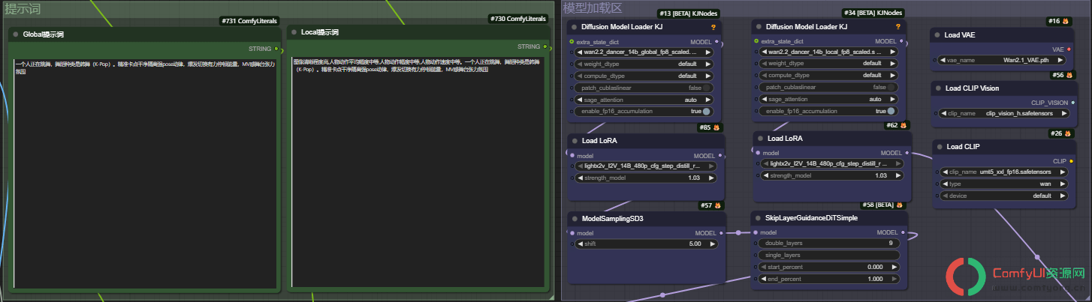Collapse Load LoRA node #62 dot

click(760, 139)
